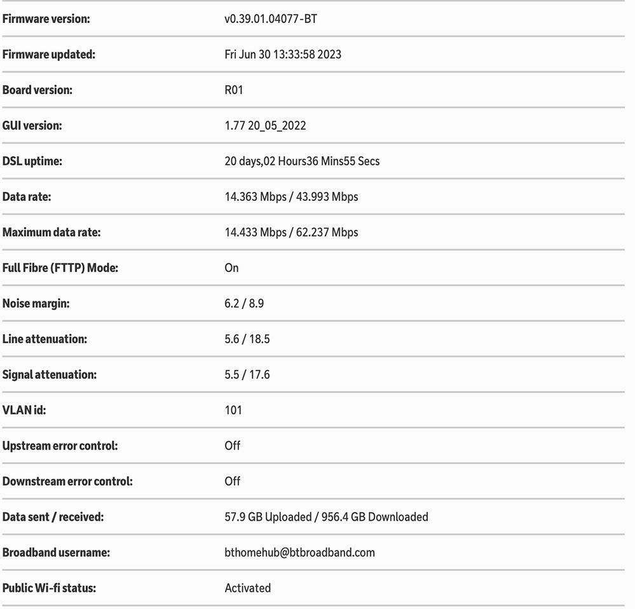Viewport: 635px width, 609px height.
Task: Click the Downstream error control Off value
Action: point(233,482)
